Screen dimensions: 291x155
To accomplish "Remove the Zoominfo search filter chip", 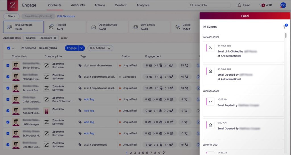I will pos(55,38).
